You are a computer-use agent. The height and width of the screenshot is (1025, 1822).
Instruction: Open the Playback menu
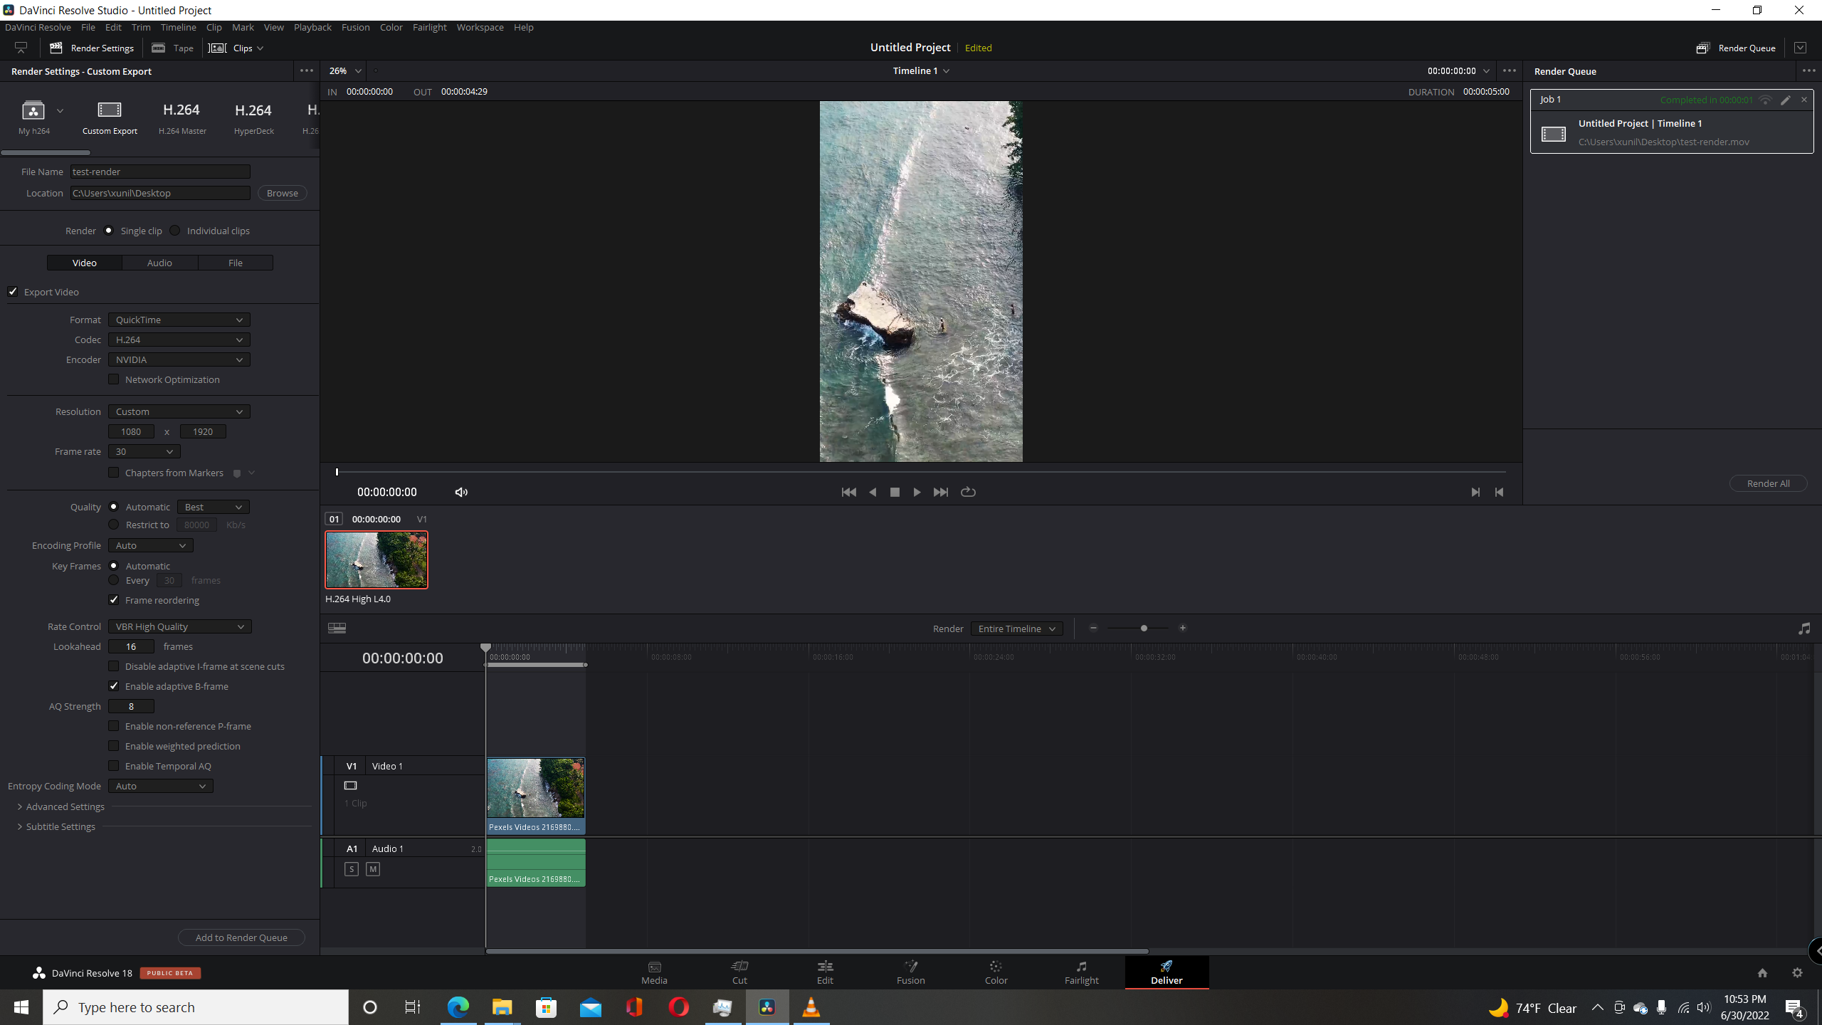click(x=312, y=27)
